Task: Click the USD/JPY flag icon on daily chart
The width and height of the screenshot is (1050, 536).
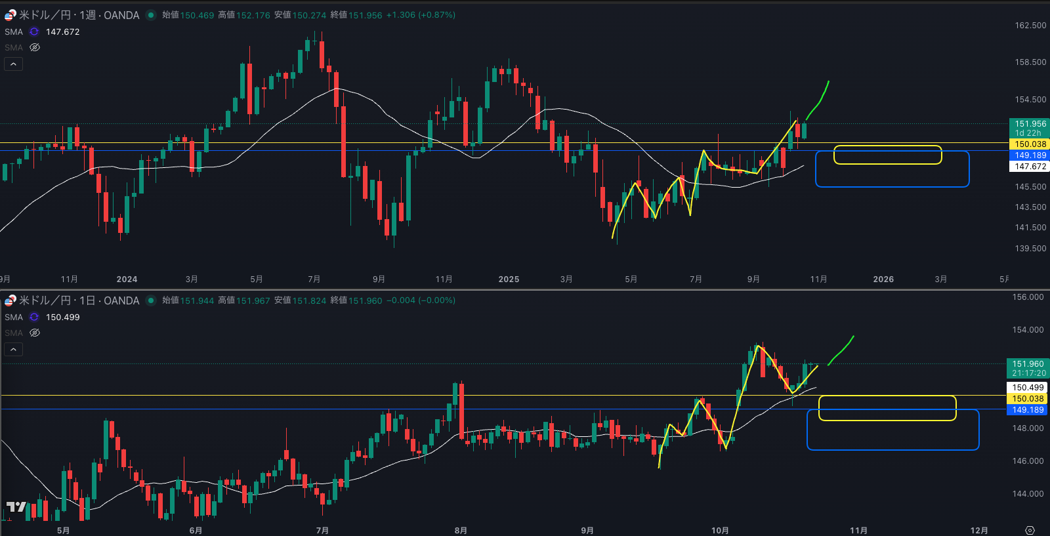Action: click(x=10, y=300)
